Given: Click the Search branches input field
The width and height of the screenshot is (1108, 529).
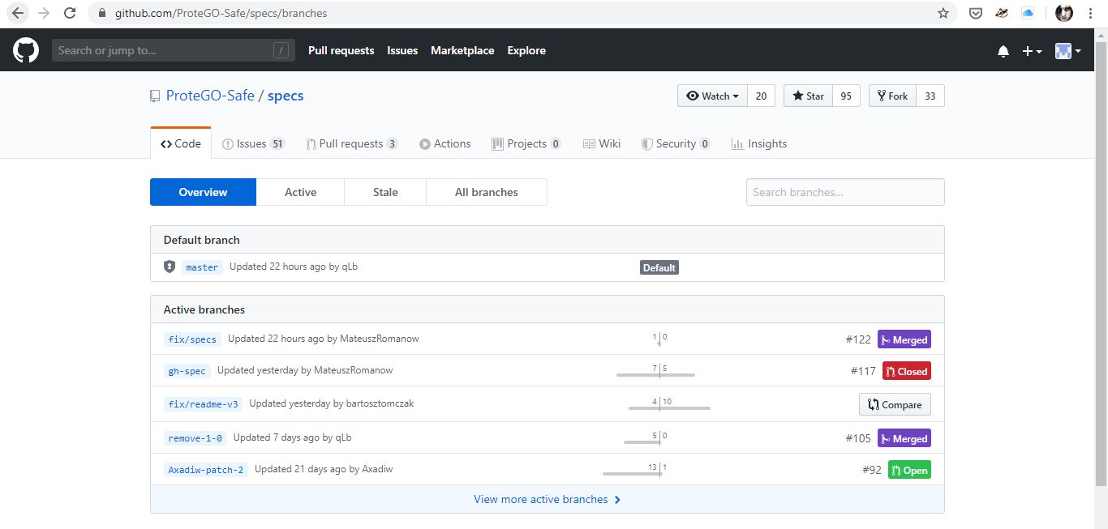Looking at the screenshot, I should [x=844, y=192].
